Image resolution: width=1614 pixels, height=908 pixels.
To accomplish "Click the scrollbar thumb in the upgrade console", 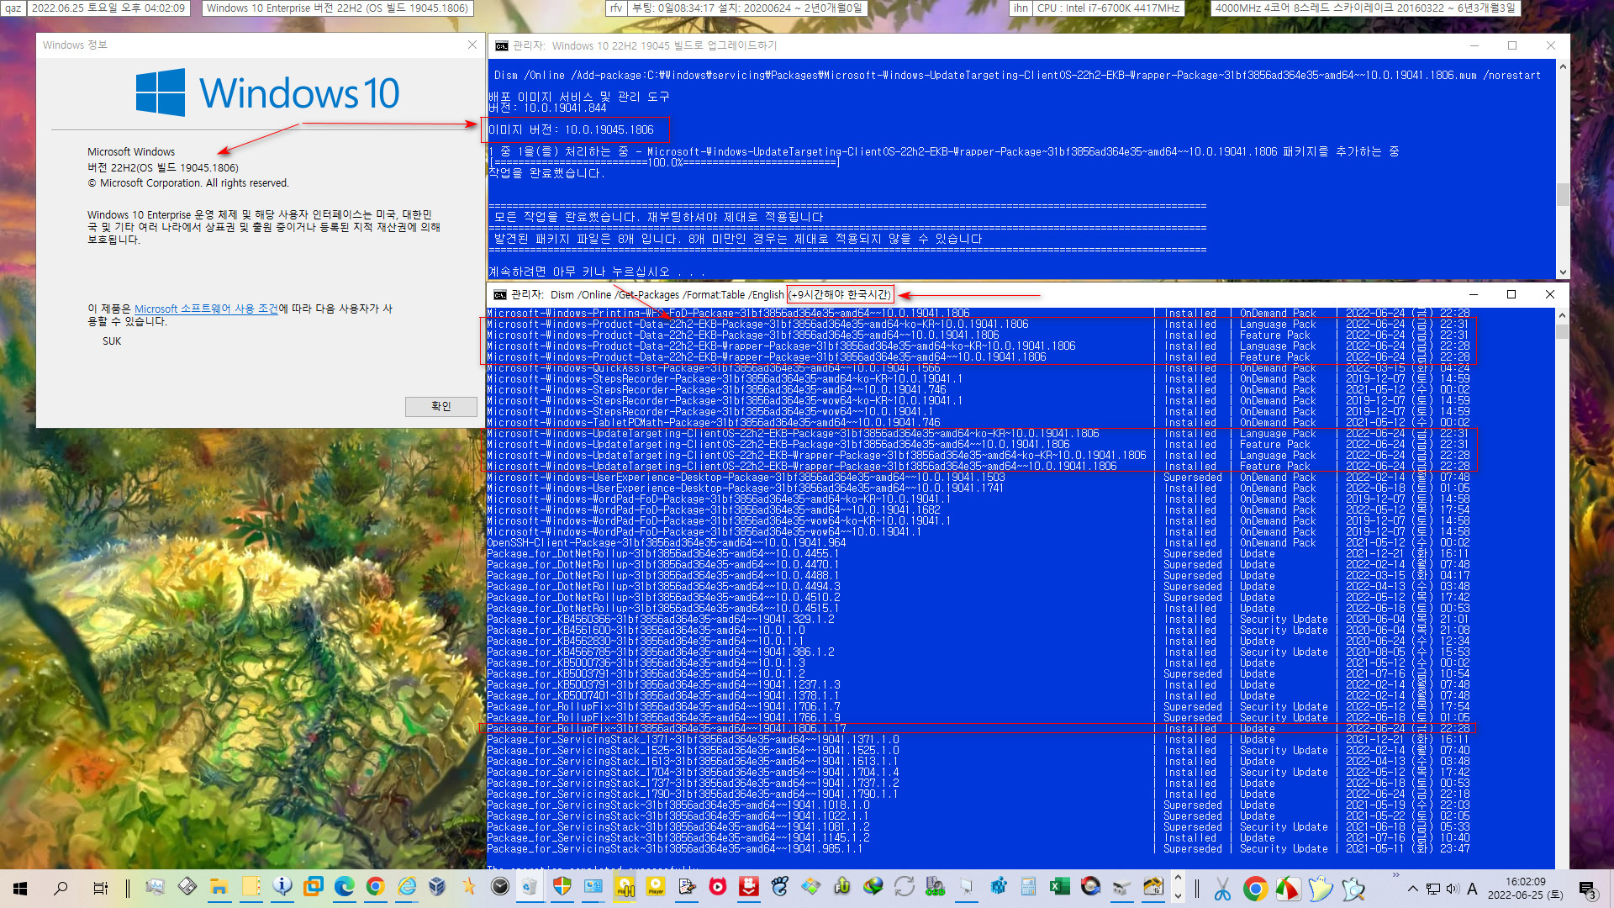I will (1563, 194).
